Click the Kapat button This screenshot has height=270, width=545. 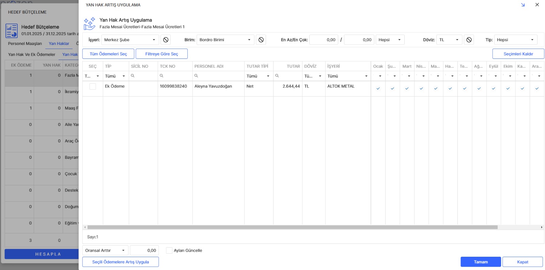point(523,262)
